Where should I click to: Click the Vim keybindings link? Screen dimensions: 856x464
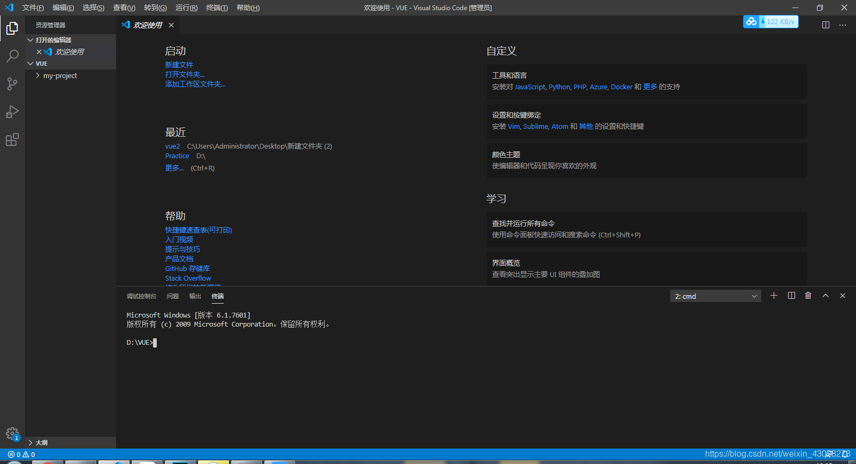click(x=514, y=127)
